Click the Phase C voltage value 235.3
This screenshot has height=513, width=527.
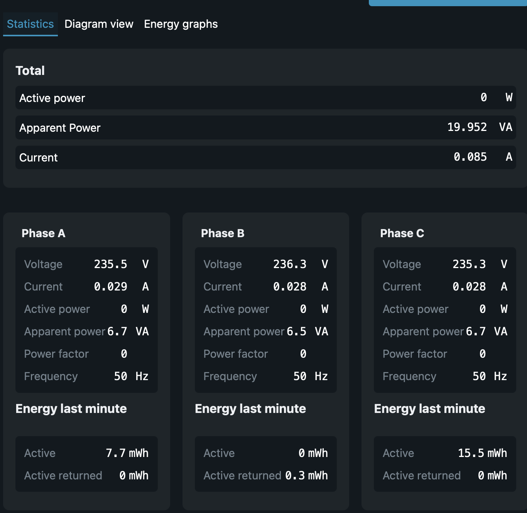pyautogui.click(x=469, y=264)
